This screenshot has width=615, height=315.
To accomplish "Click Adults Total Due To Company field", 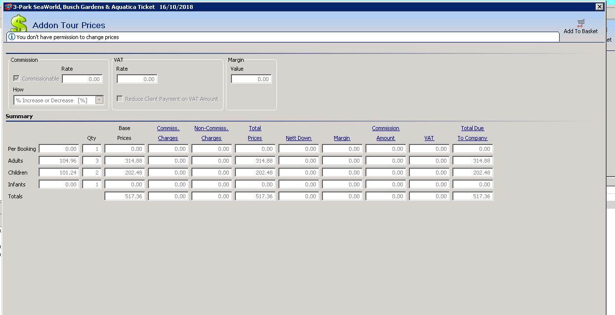I will 473,161.
